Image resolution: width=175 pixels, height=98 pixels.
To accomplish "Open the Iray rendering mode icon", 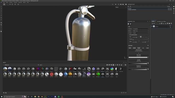I will pyautogui.click(x=126, y=4).
